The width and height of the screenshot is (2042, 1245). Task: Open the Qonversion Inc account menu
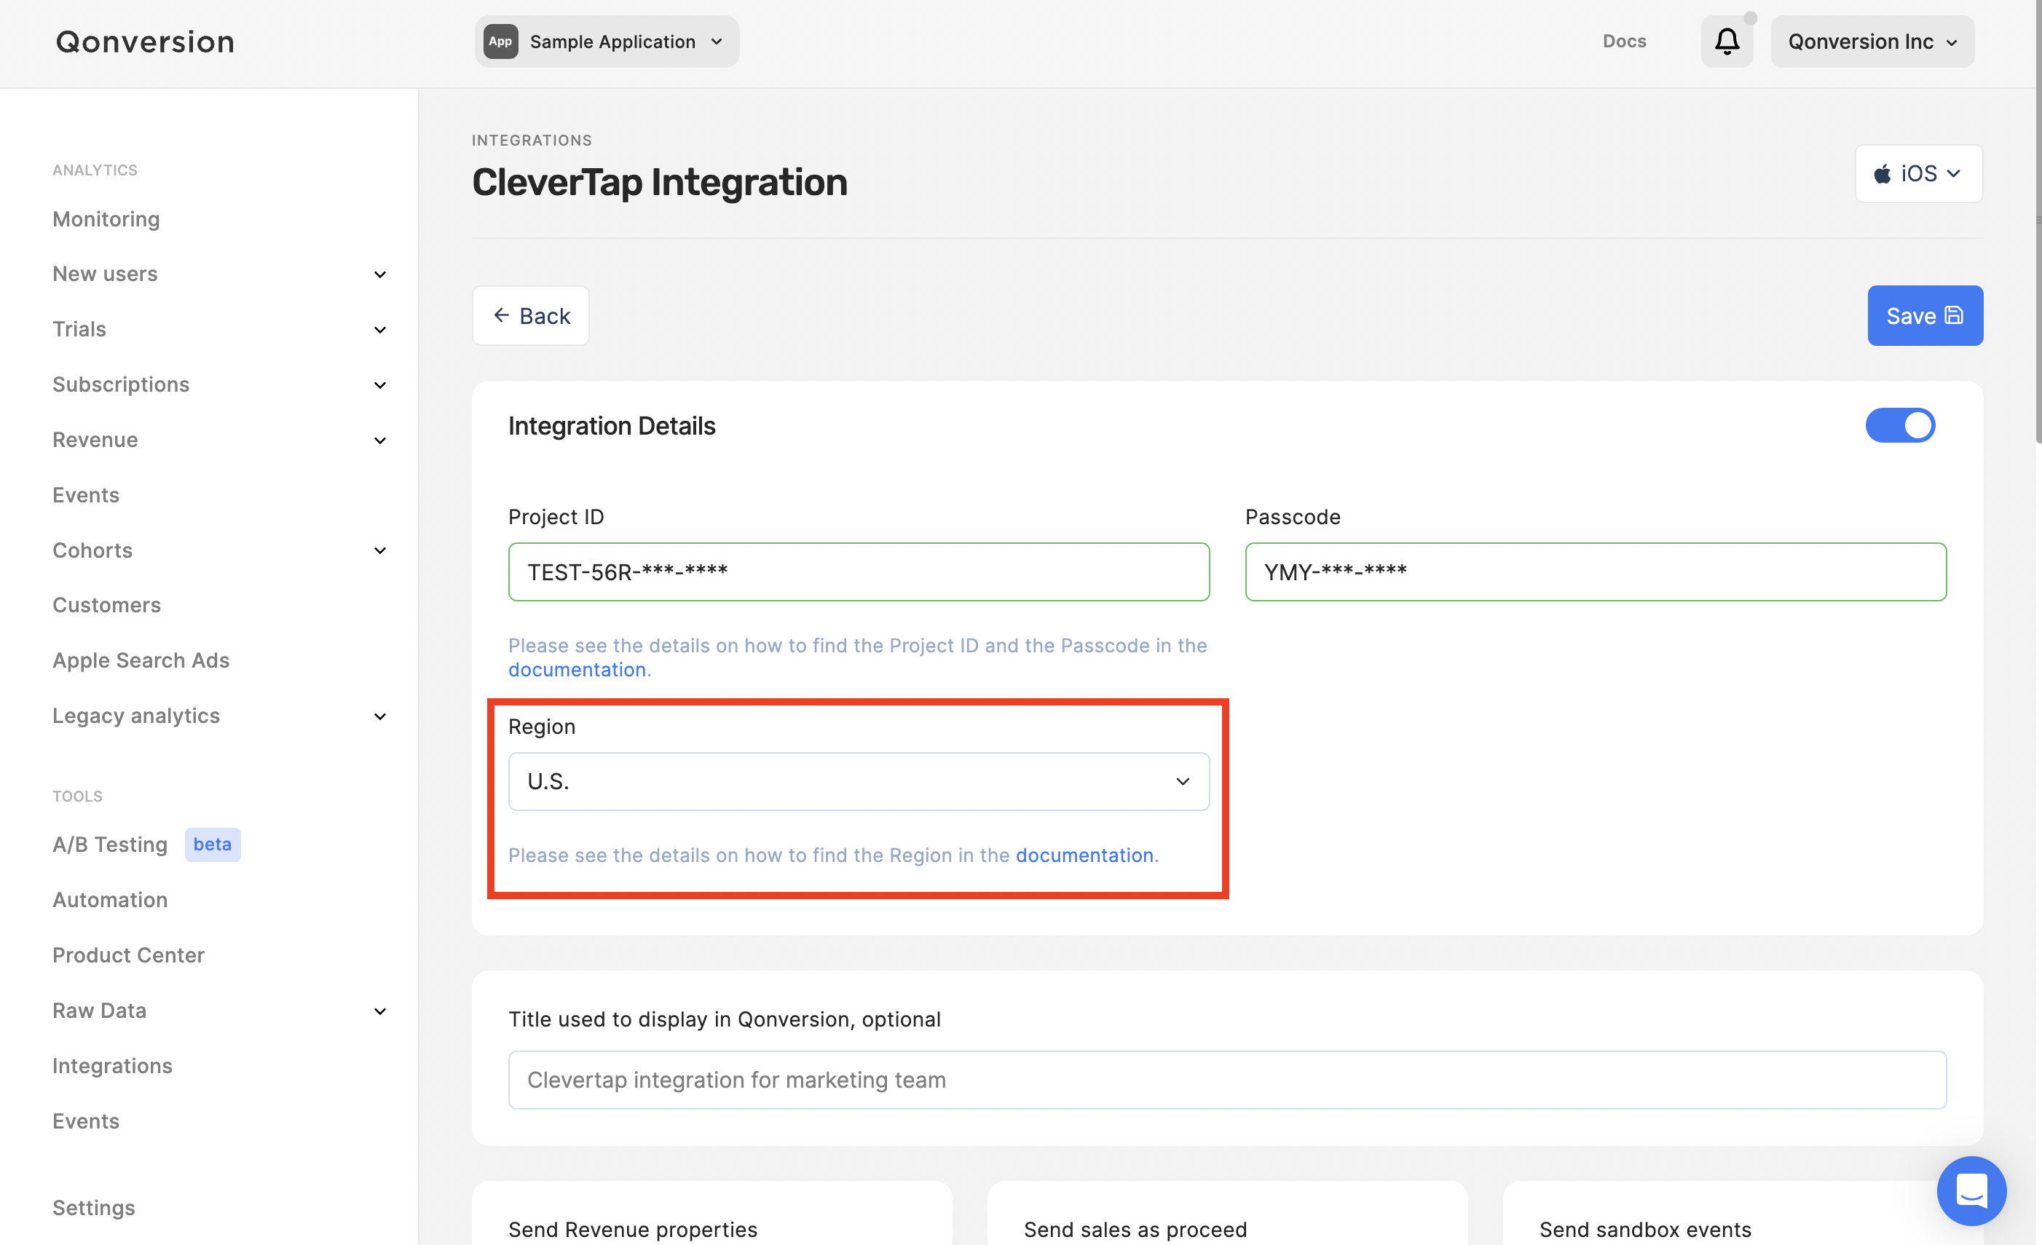click(x=1872, y=41)
